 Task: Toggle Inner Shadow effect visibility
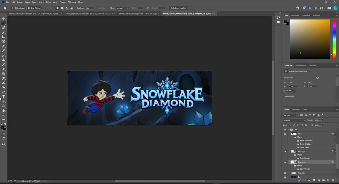298,144
